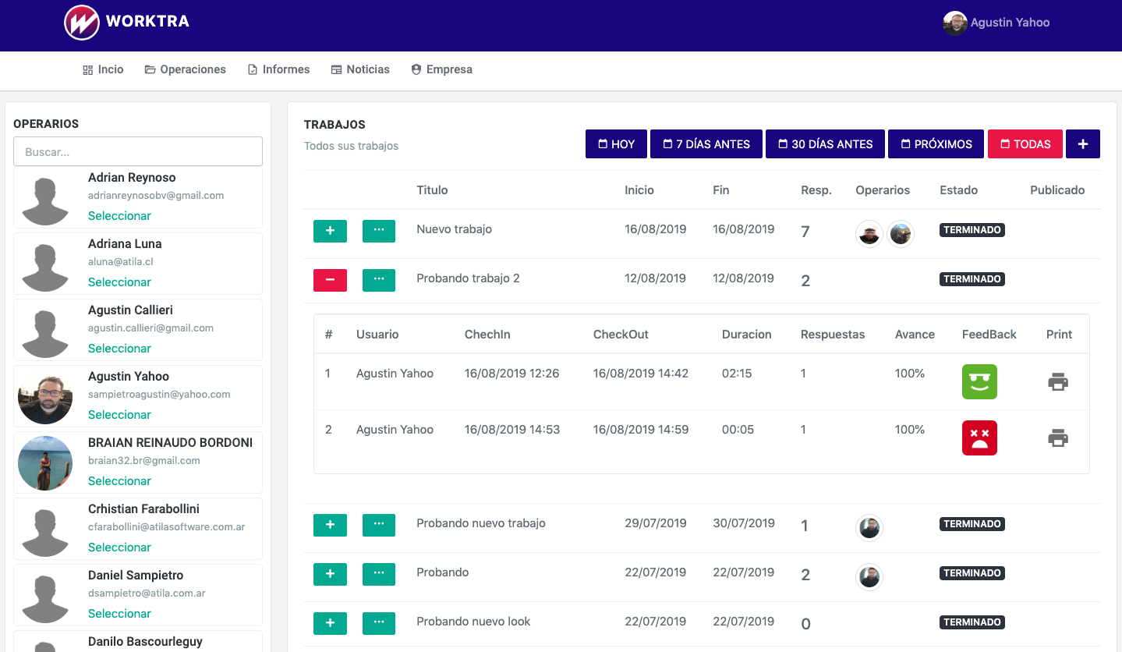Click Crhistian Farabollini placeholder avatar
Screen dimensions: 1122x652
(x=45, y=530)
